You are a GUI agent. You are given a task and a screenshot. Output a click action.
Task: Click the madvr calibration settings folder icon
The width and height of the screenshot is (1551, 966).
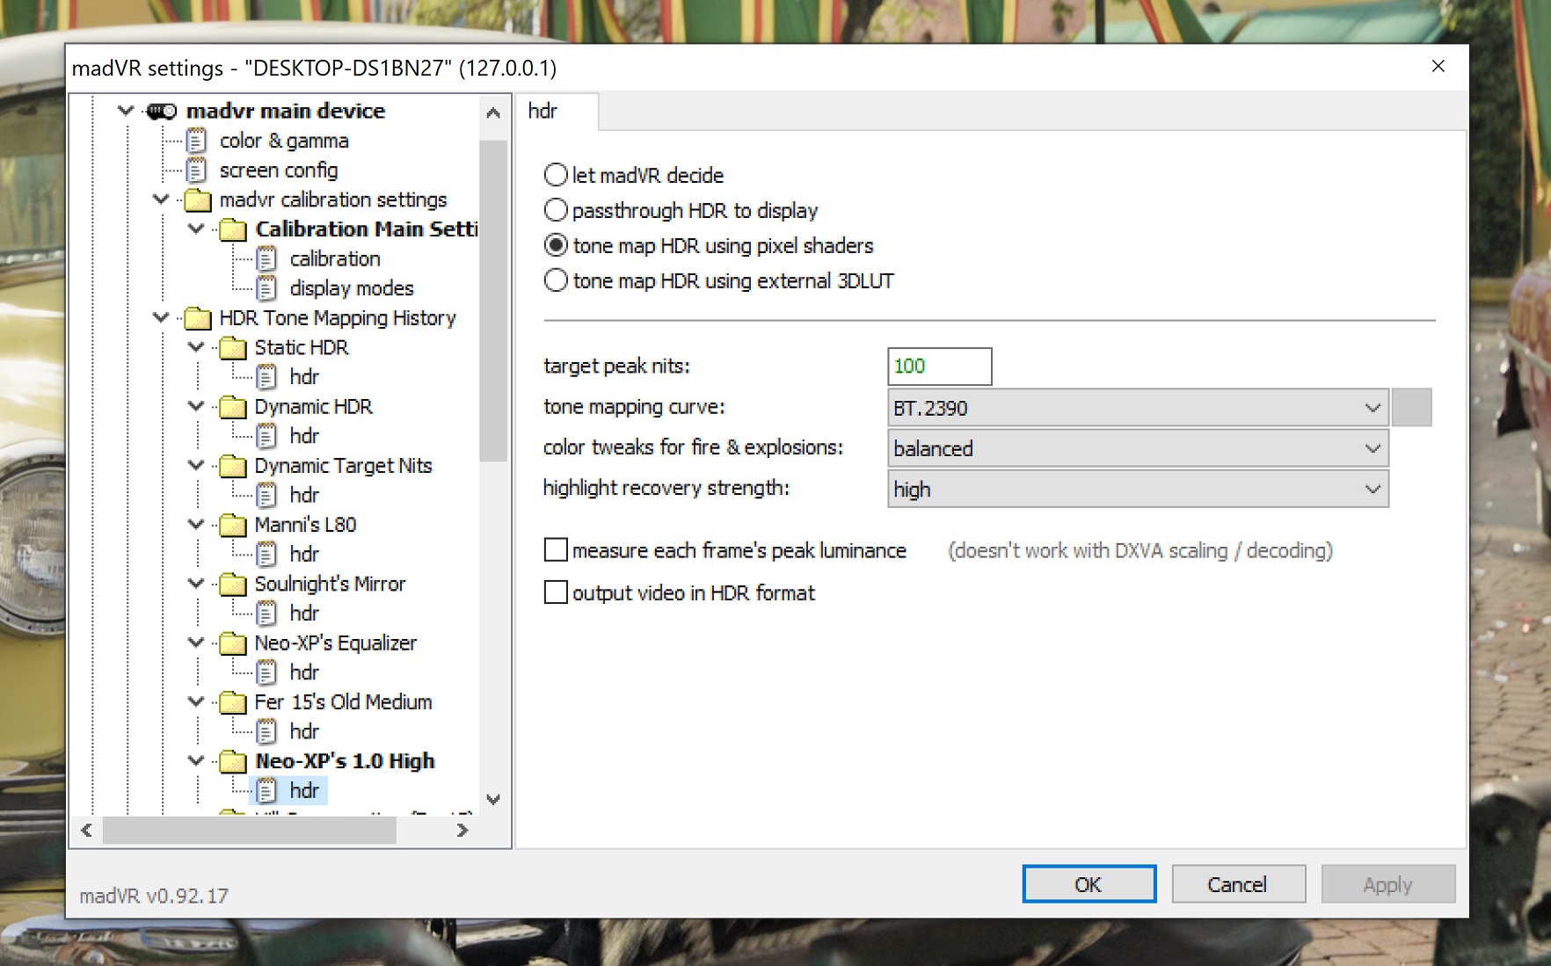pos(198,200)
